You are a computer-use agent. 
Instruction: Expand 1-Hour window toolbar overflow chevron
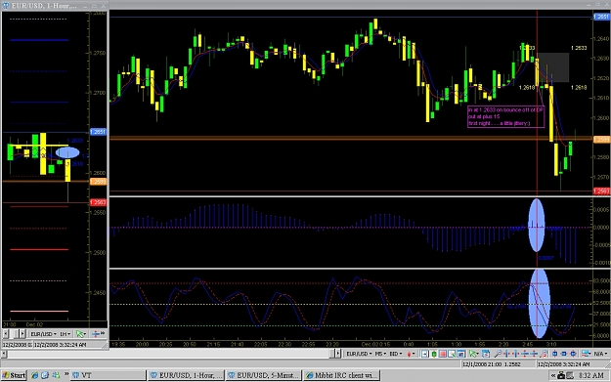pyautogui.click(x=103, y=333)
